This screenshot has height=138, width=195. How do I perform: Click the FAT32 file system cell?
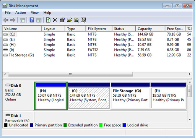pos(93,50)
